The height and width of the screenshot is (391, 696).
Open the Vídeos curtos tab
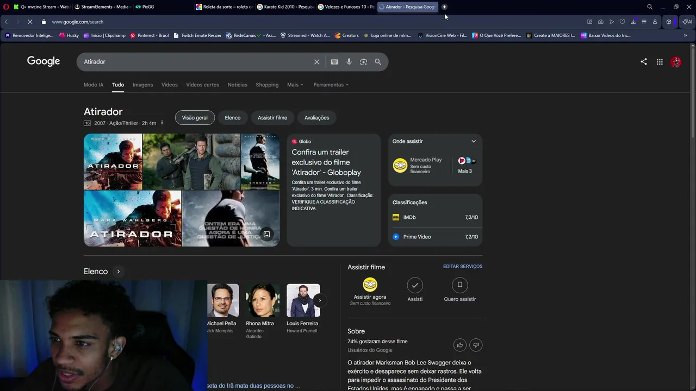click(203, 85)
